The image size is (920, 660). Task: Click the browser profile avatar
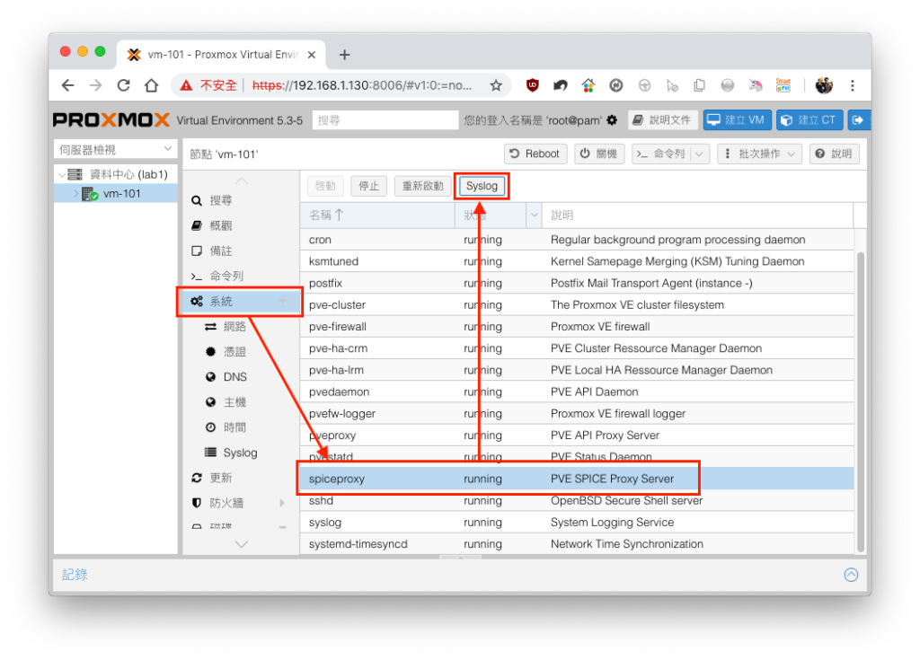tap(824, 85)
